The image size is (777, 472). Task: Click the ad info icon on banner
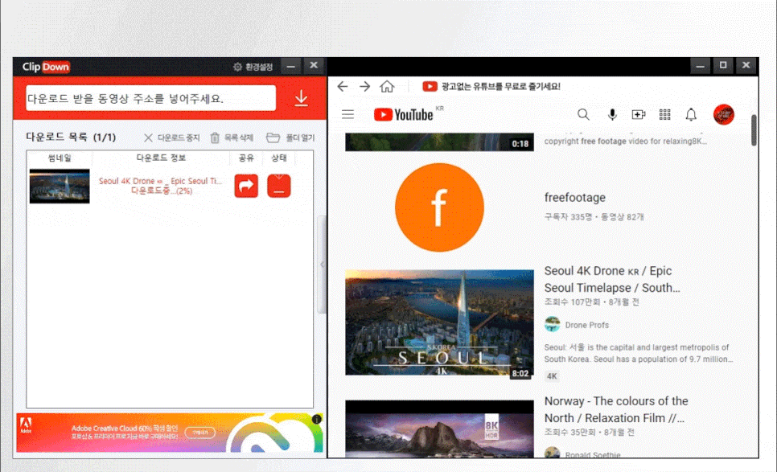317,419
